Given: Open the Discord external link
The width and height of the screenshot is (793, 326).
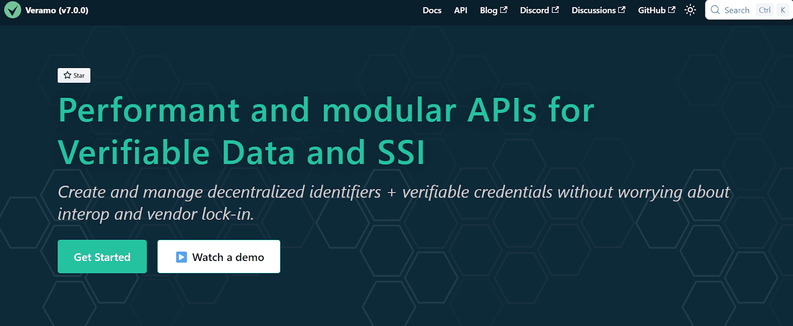Looking at the screenshot, I should pyautogui.click(x=539, y=10).
